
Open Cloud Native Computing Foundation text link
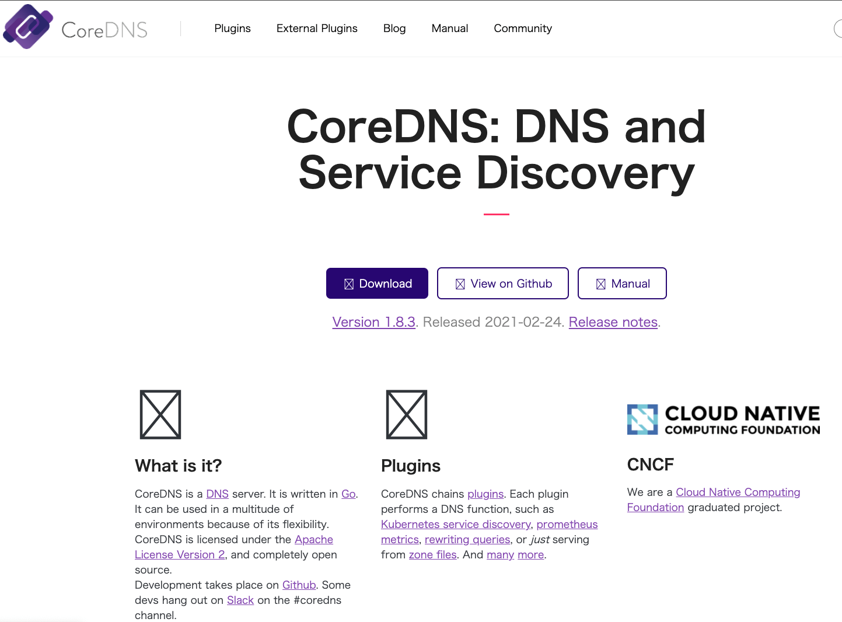[x=714, y=499]
